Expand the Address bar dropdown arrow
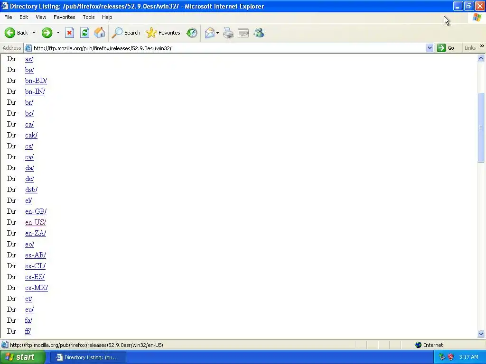The image size is (486, 364). pyautogui.click(x=430, y=48)
